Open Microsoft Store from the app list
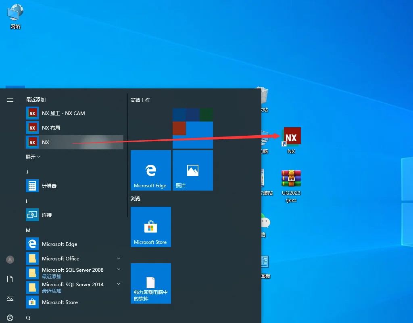Image resolution: width=413 pixels, height=323 pixels. (x=74, y=302)
